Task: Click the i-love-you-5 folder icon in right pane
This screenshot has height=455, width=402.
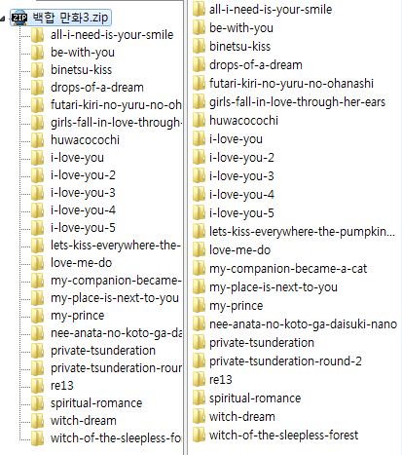Action: pyautogui.click(x=199, y=213)
